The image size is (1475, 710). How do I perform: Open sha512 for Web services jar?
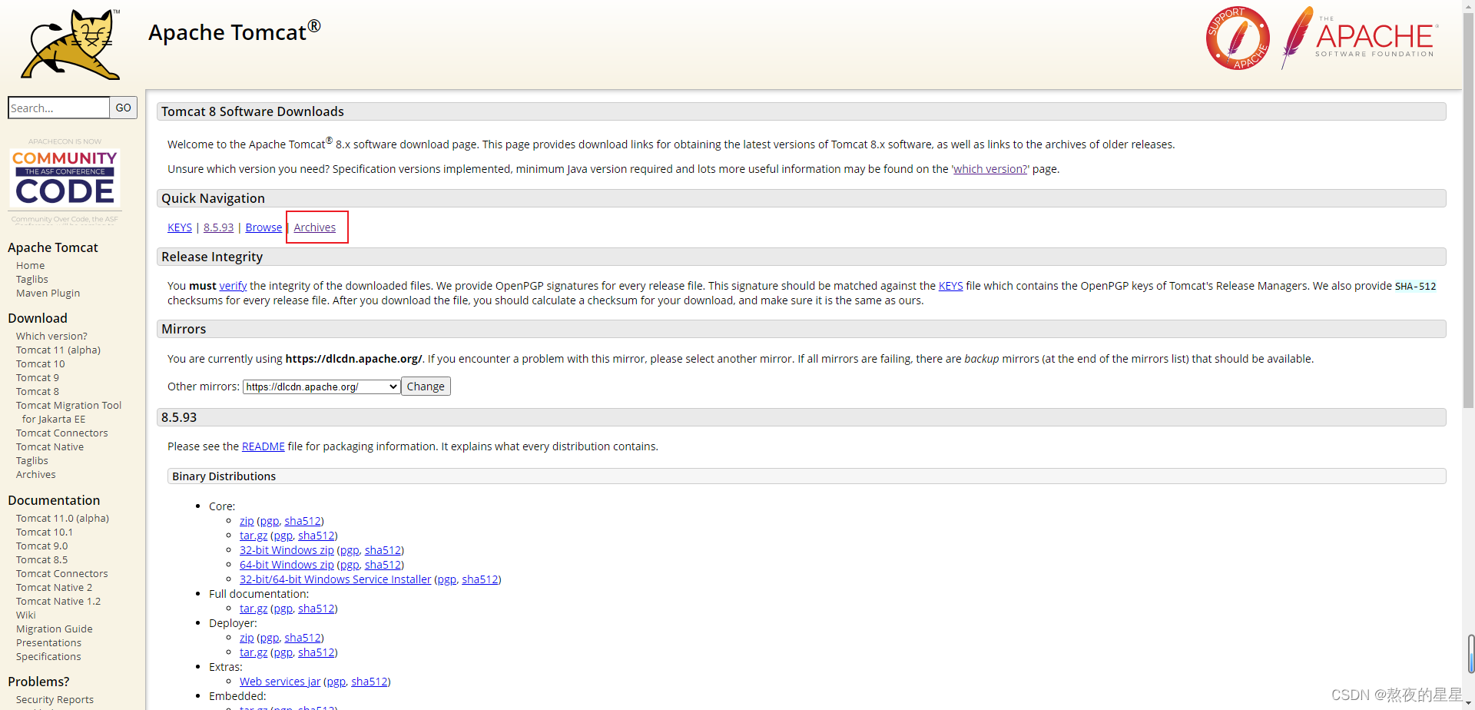370,682
